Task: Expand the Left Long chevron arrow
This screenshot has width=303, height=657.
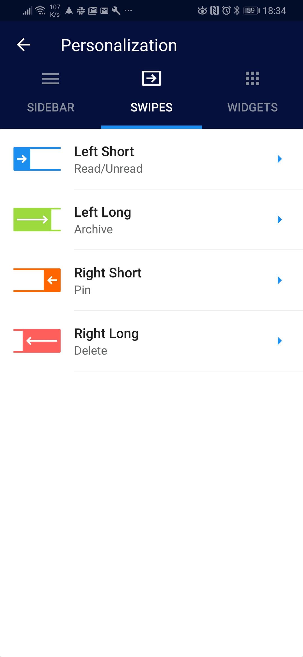Action: click(279, 220)
